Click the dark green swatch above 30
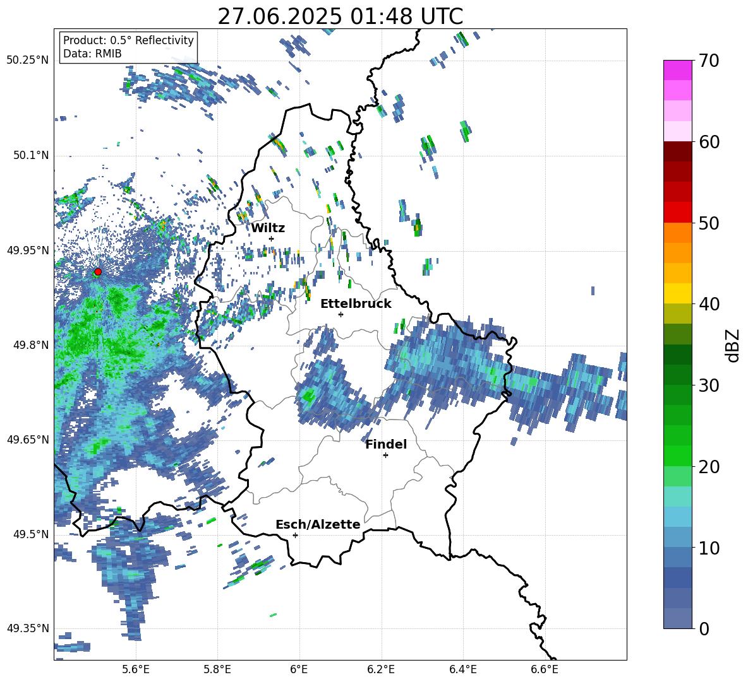Viewport: 748px width, 682px height. point(677,375)
